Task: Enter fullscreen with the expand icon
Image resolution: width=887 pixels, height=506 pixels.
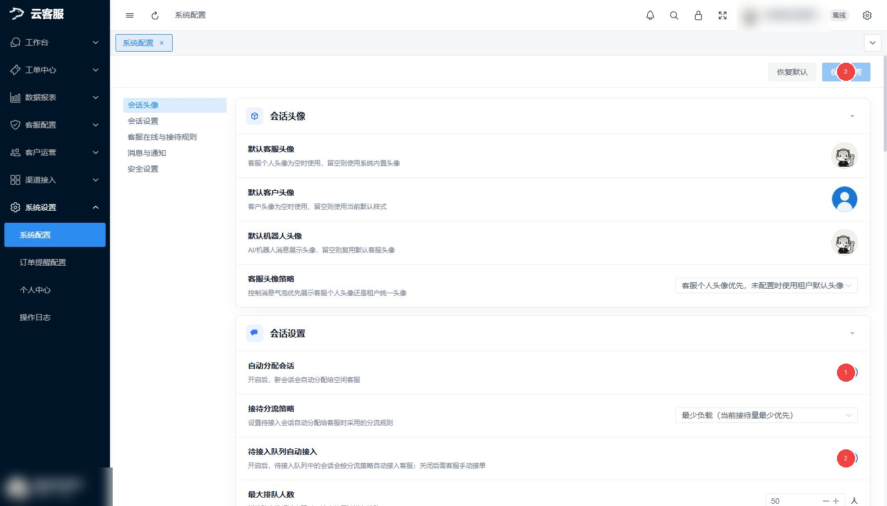Action: pos(723,15)
